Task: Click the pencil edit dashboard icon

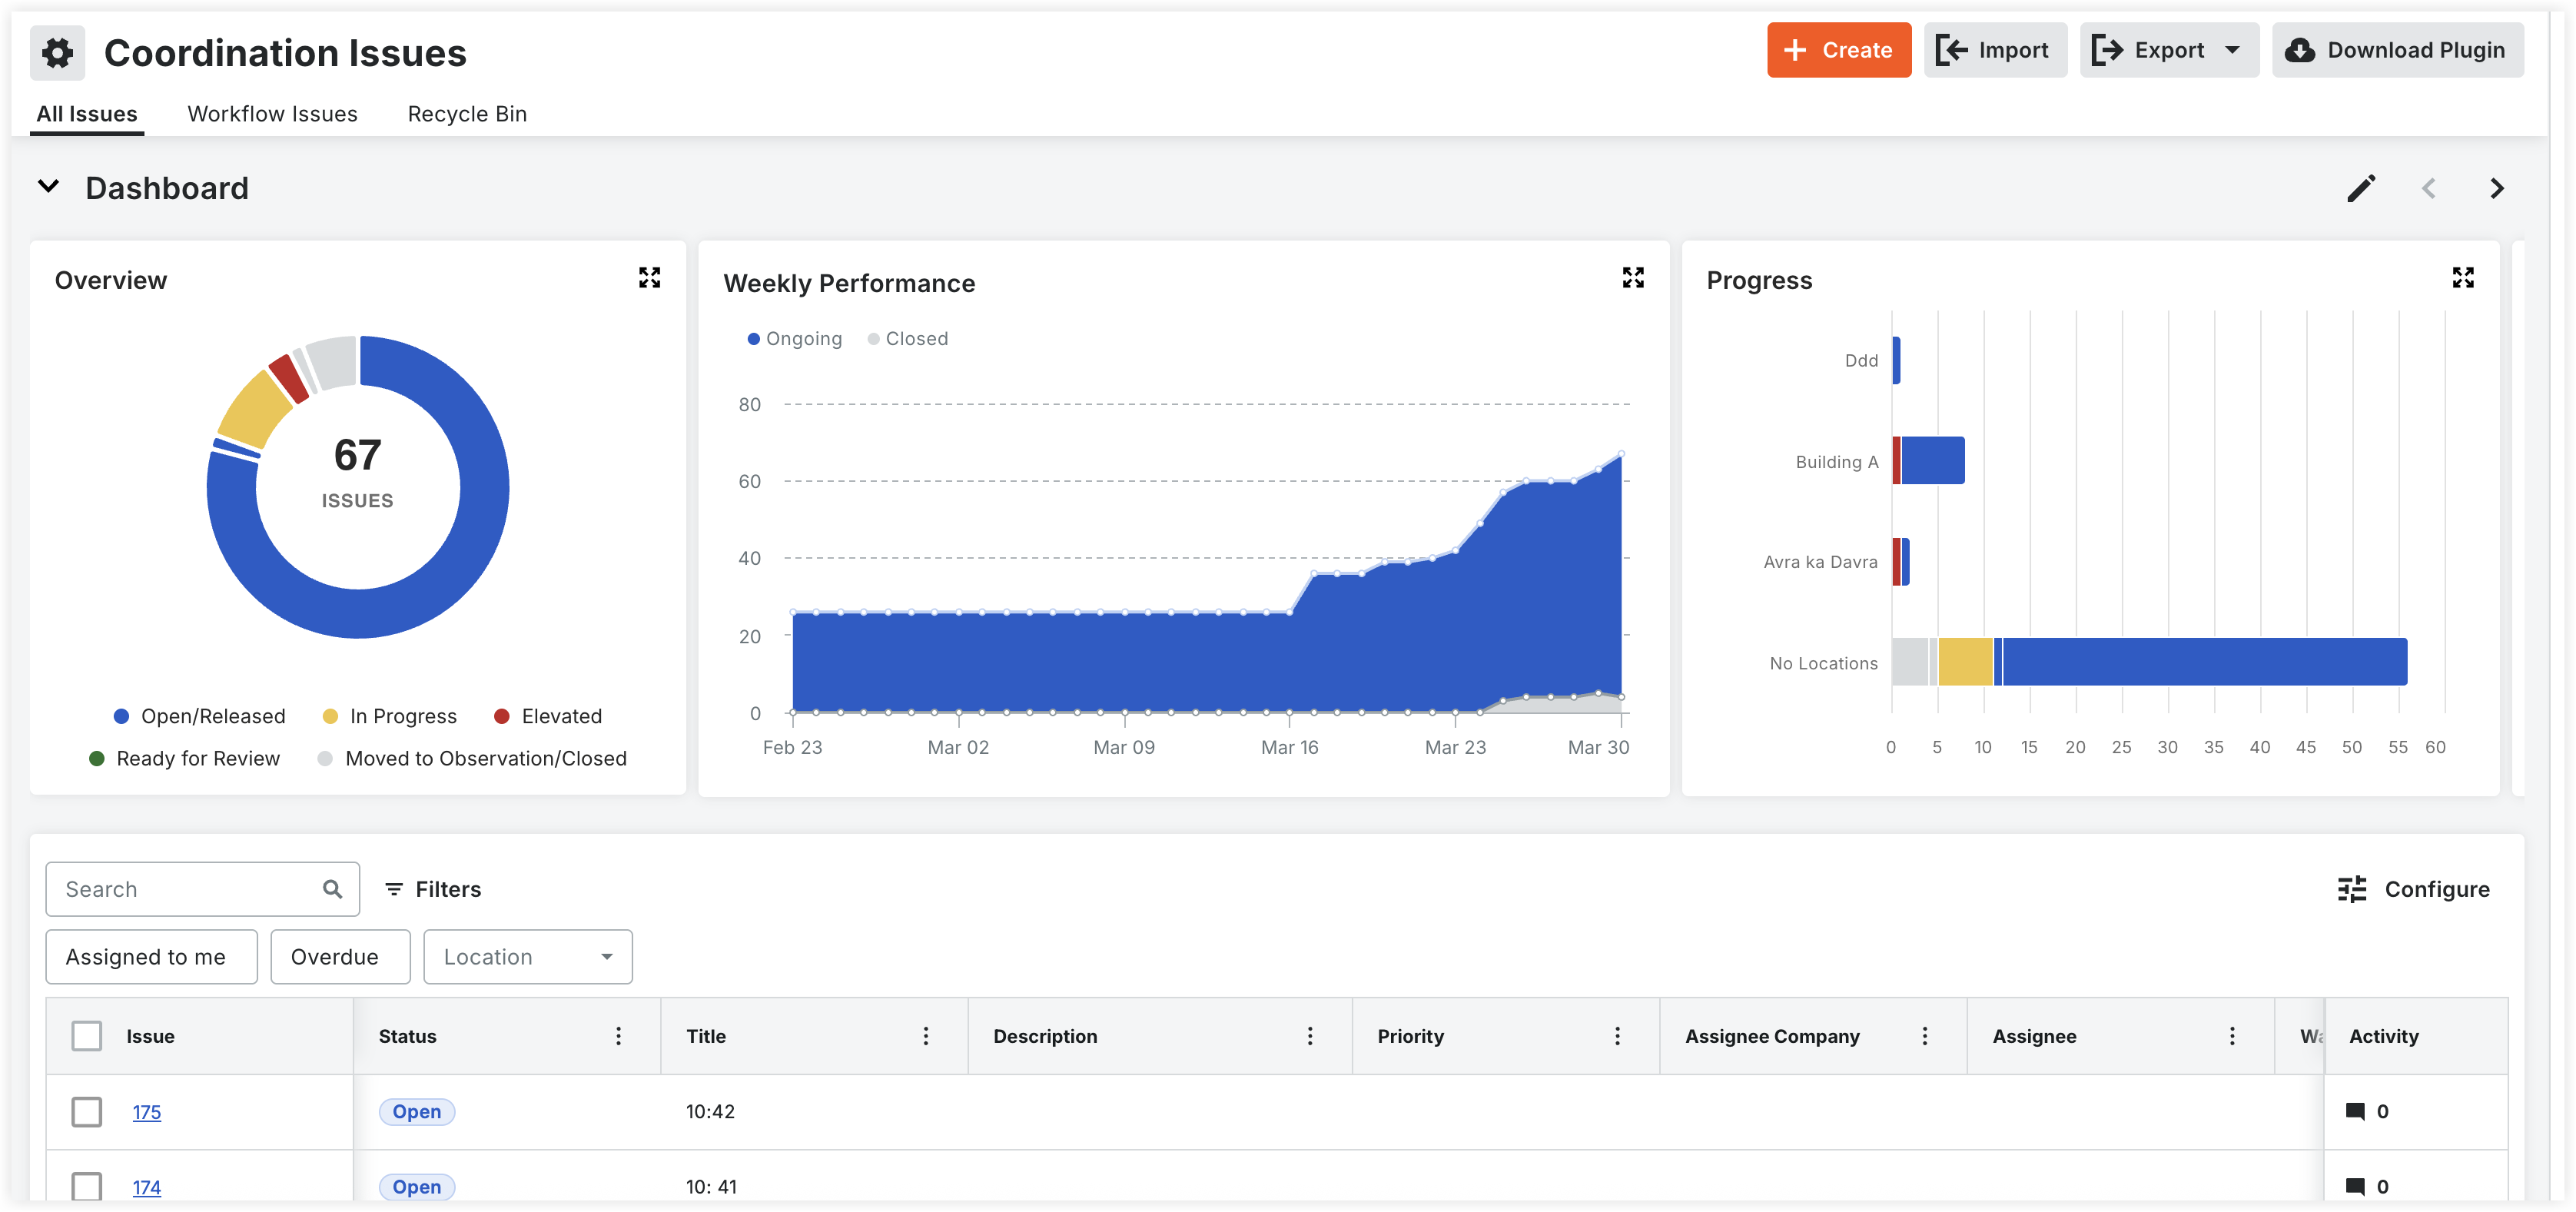Action: click(x=2360, y=189)
